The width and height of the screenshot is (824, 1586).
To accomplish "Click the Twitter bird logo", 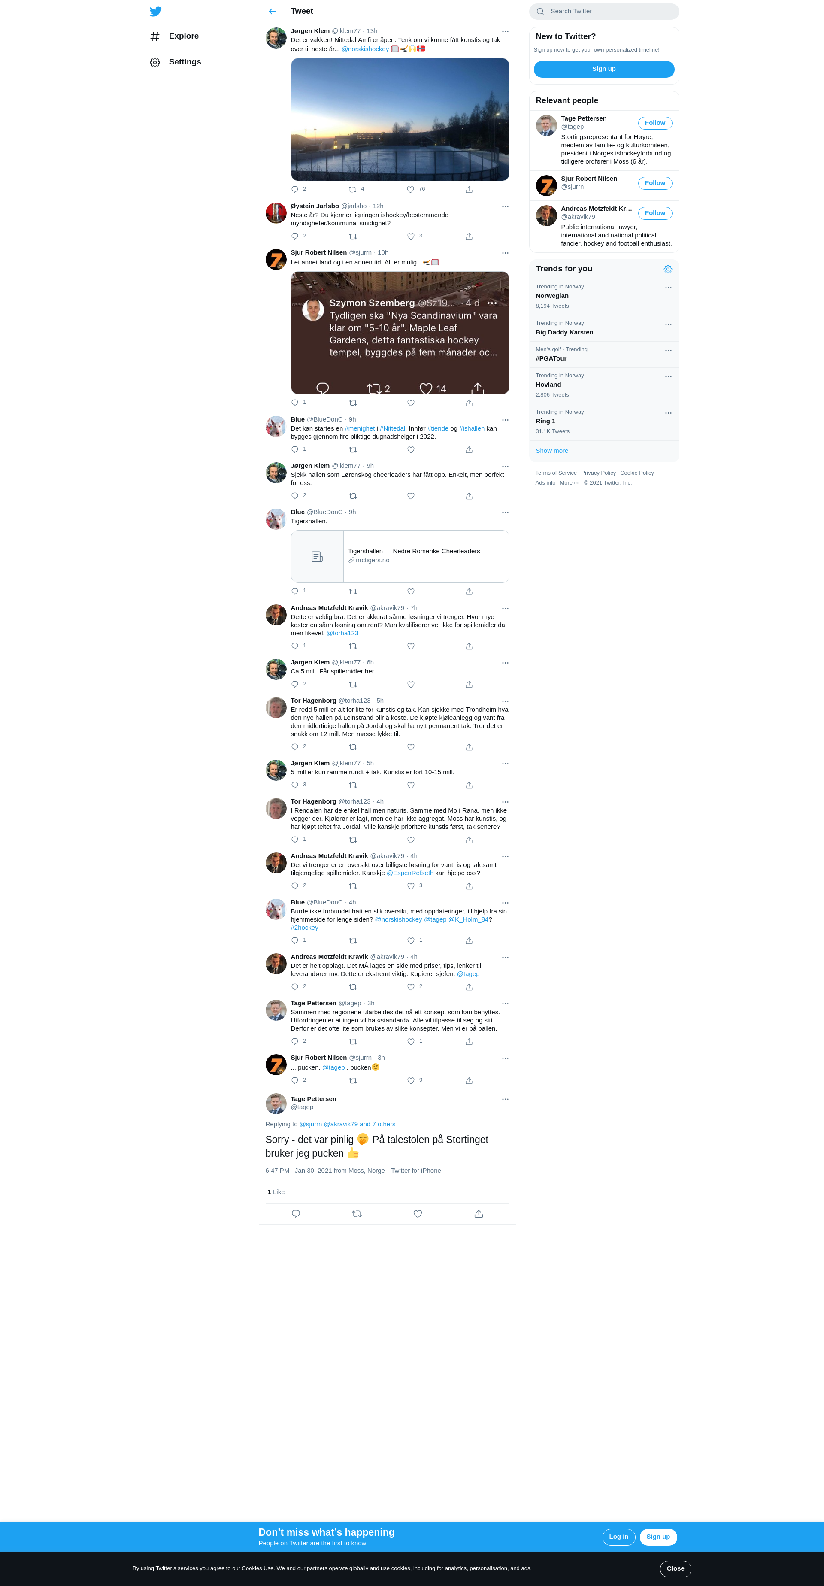I will [156, 11].
